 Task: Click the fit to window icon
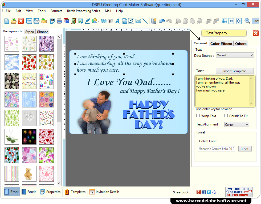239,21
